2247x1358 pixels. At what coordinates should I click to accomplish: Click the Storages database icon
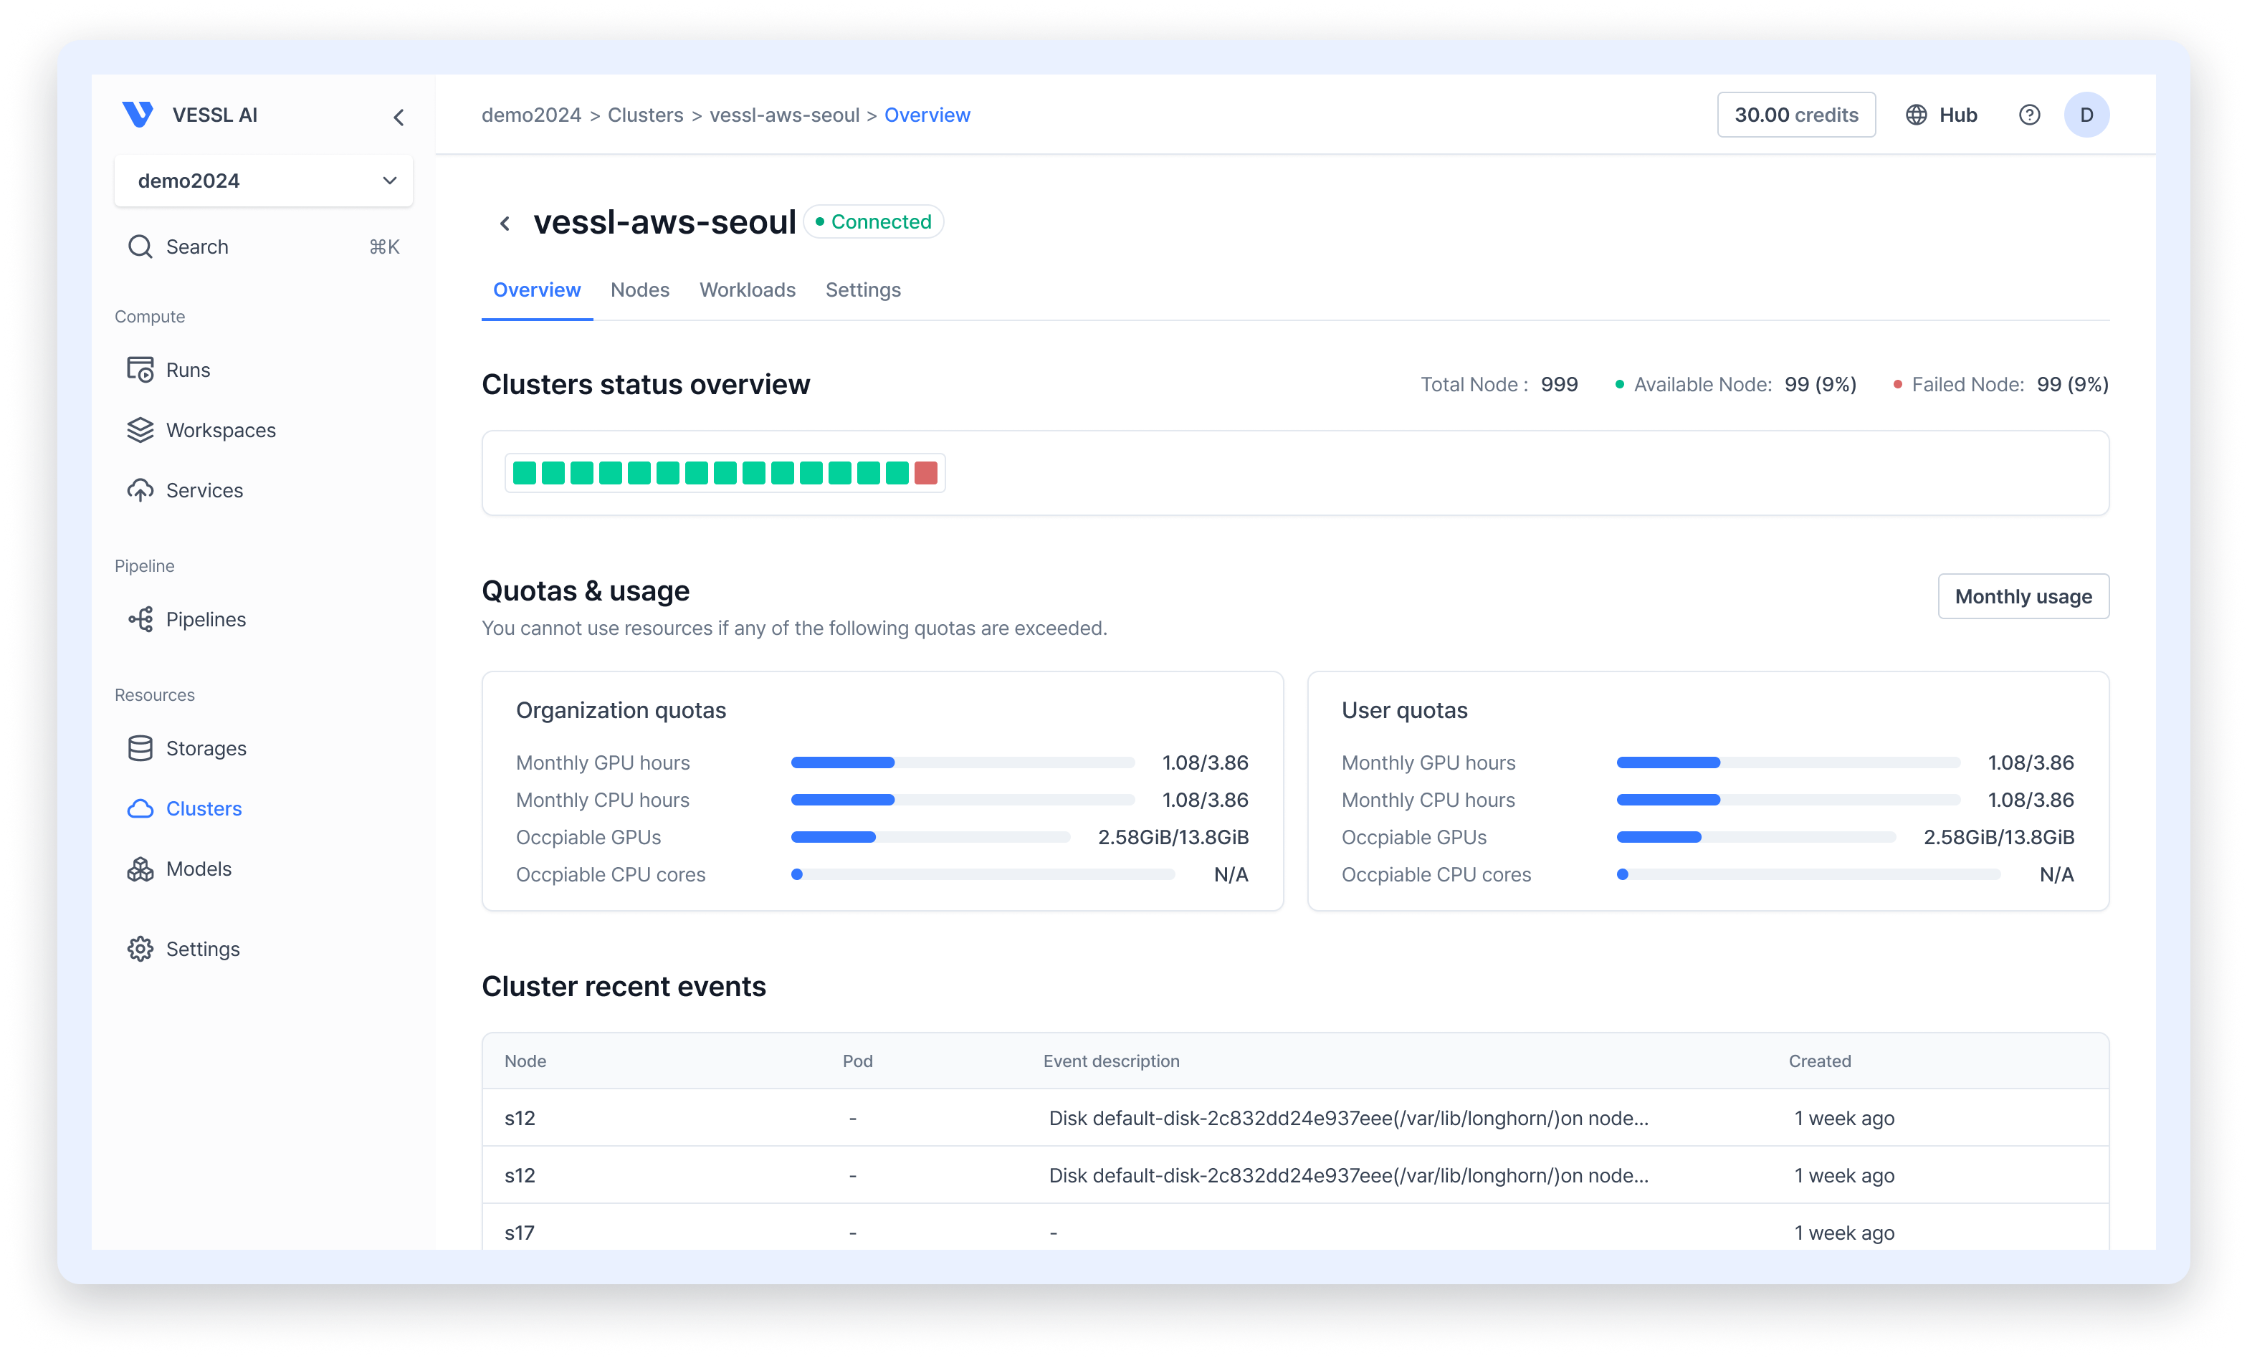point(140,748)
